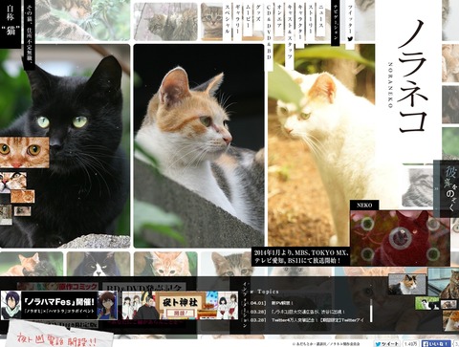Open the ノラハマFes banner
The height and width of the screenshot is (347, 459).
point(59,305)
